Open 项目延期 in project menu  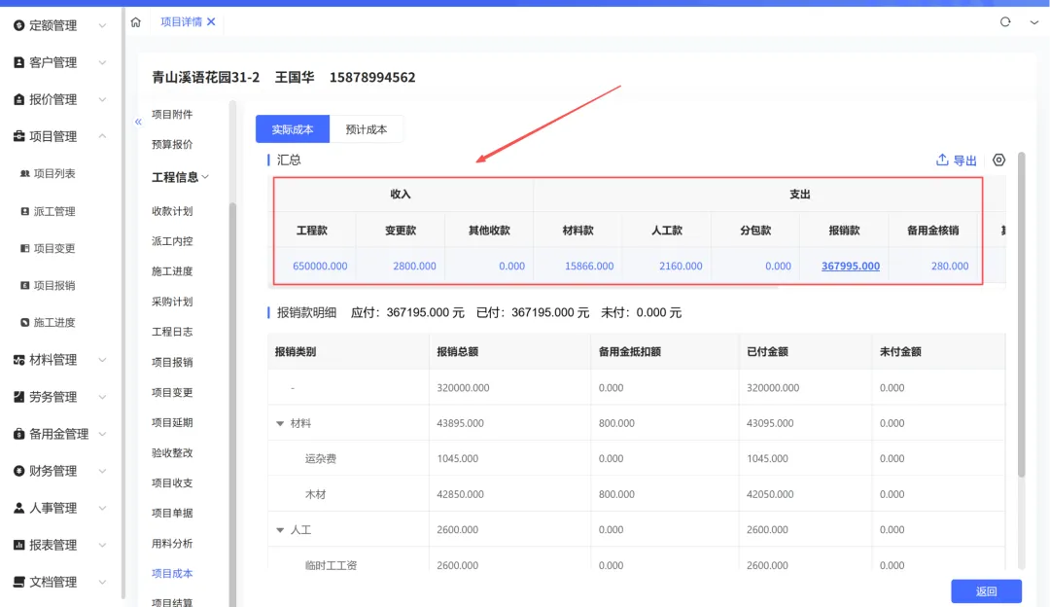[x=172, y=423]
